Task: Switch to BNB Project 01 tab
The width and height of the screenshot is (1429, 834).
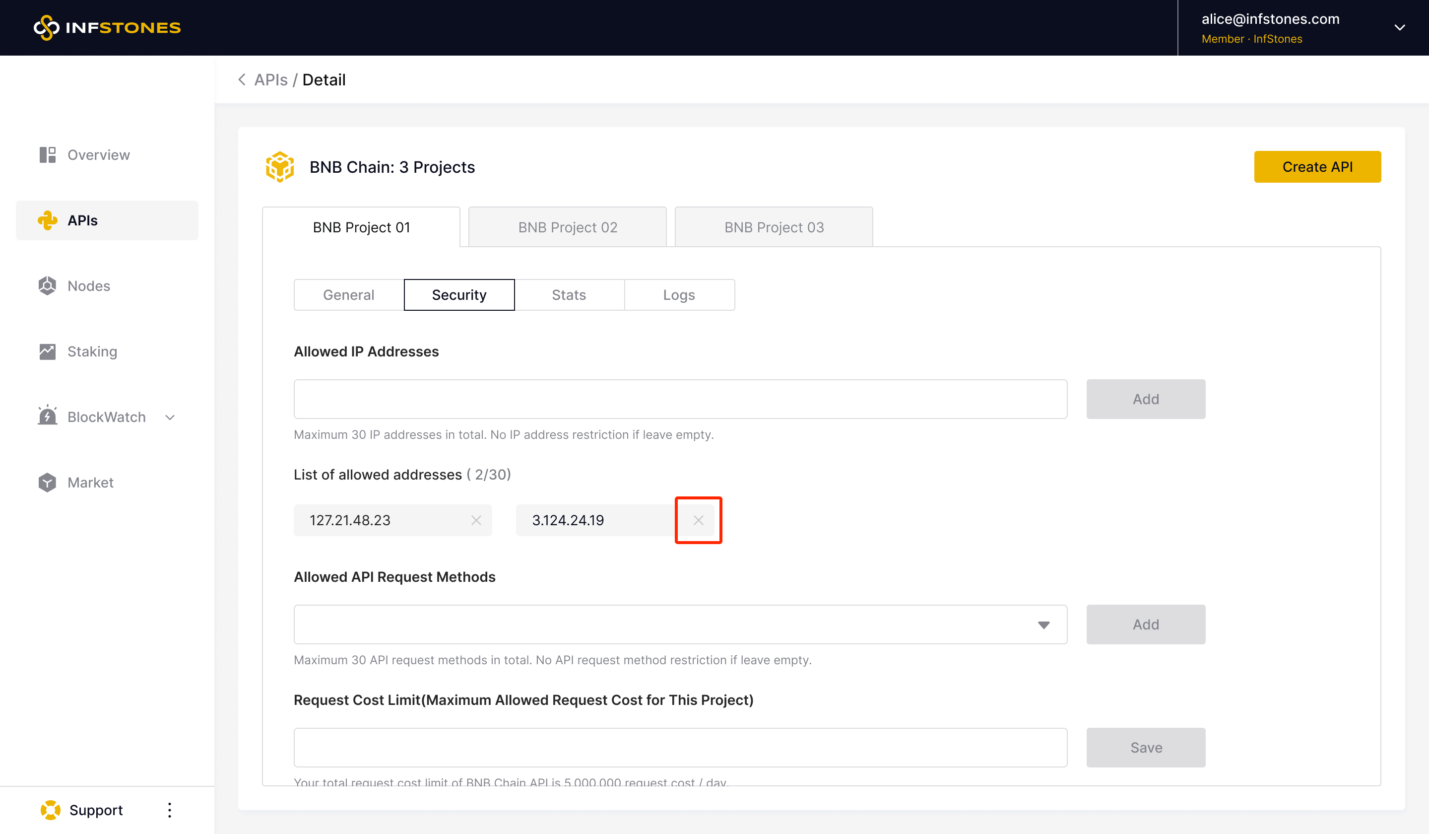Action: 361,227
